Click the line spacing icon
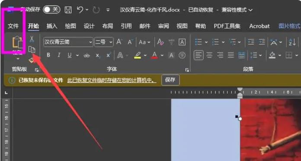This screenshot has width=301, height=161. tap(254, 55)
